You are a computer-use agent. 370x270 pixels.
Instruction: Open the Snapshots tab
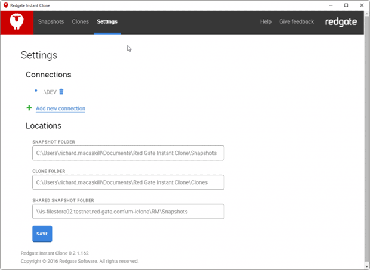[51, 21]
